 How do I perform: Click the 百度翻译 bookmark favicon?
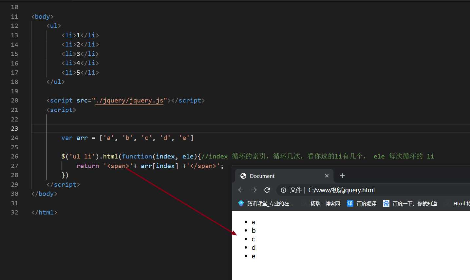350,203
